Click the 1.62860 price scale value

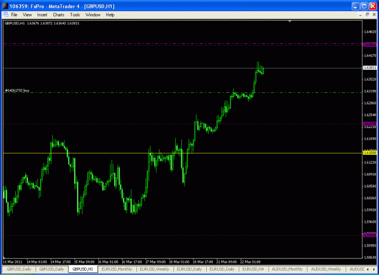click(x=370, y=103)
